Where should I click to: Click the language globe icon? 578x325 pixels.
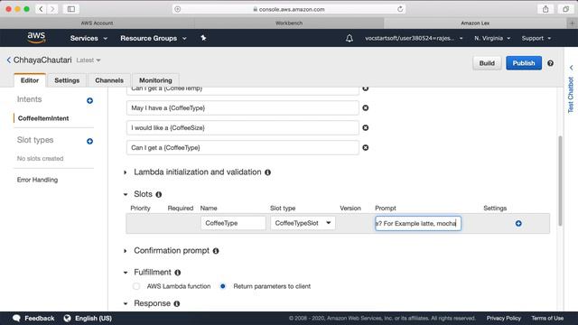(x=67, y=318)
